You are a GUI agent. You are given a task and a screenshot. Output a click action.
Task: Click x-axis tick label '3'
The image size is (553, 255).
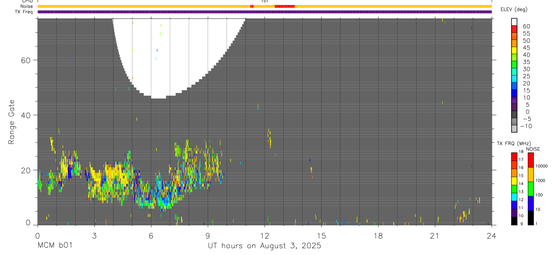click(94, 236)
